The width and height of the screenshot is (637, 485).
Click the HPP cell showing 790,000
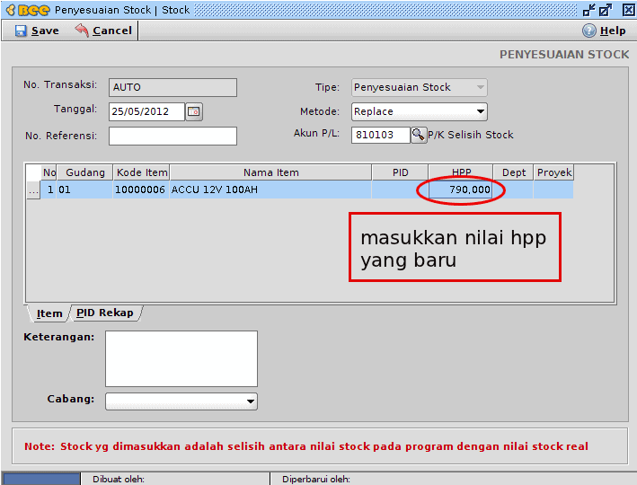click(x=461, y=190)
